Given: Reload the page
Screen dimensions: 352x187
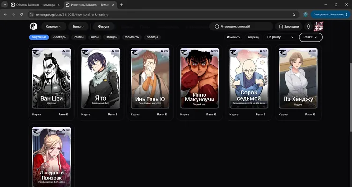Looking at the screenshot, I should (x=22, y=14).
